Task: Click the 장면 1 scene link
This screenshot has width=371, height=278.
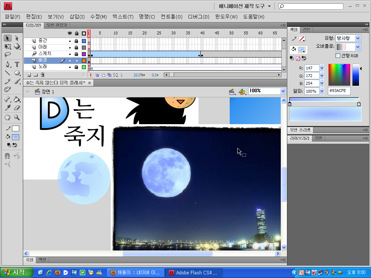Action: click(x=48, y=92)
